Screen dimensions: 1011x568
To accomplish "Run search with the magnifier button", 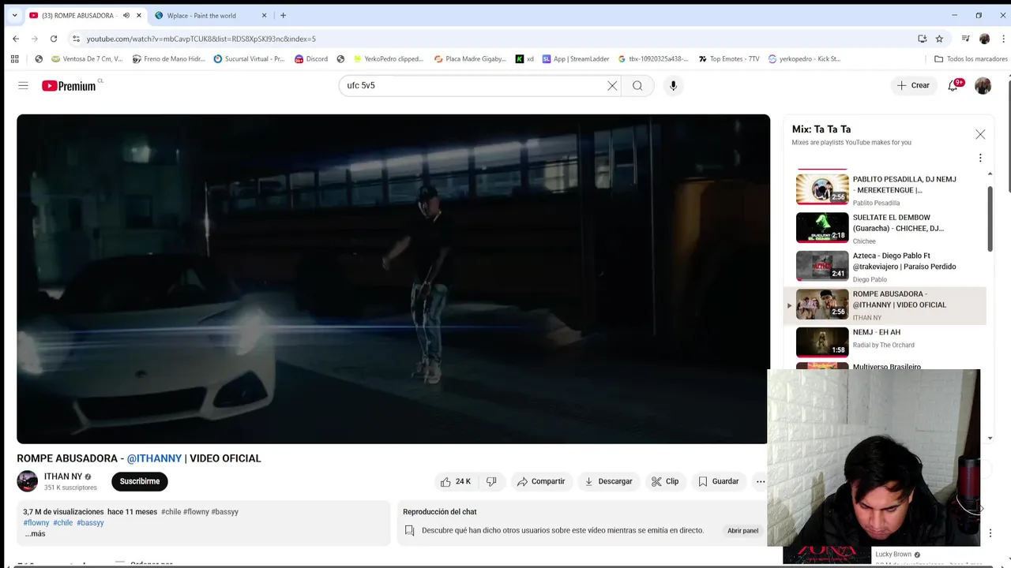I will click(637, 85).
